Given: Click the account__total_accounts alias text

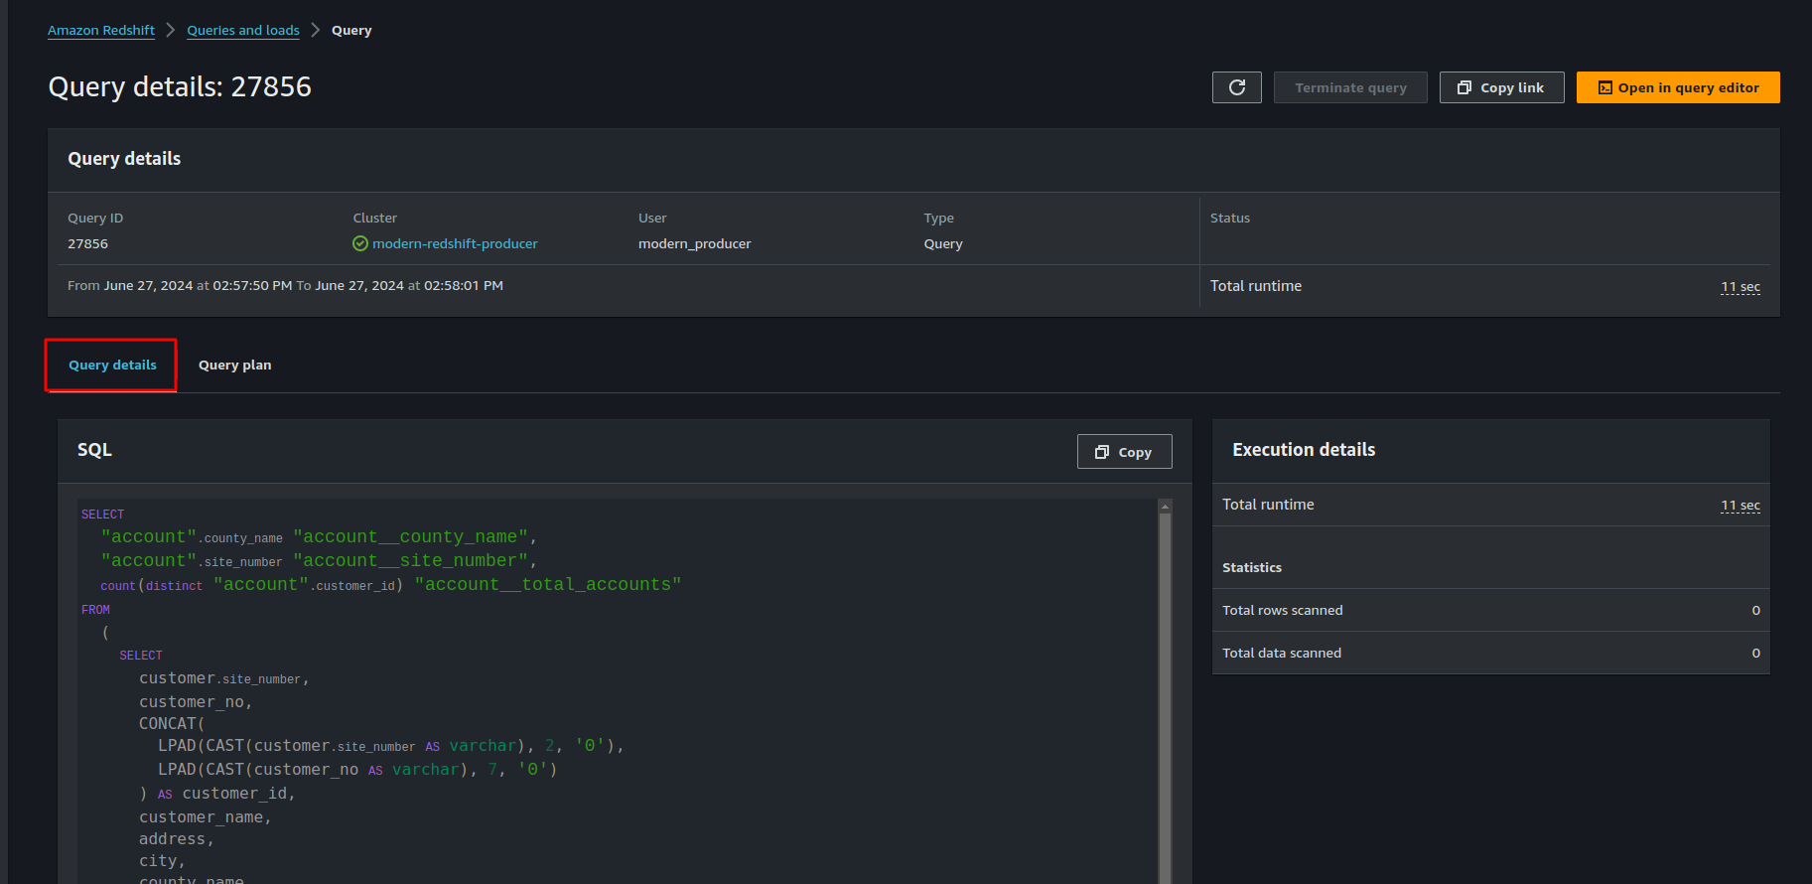Looking at the screenshot, I should 548,584.
